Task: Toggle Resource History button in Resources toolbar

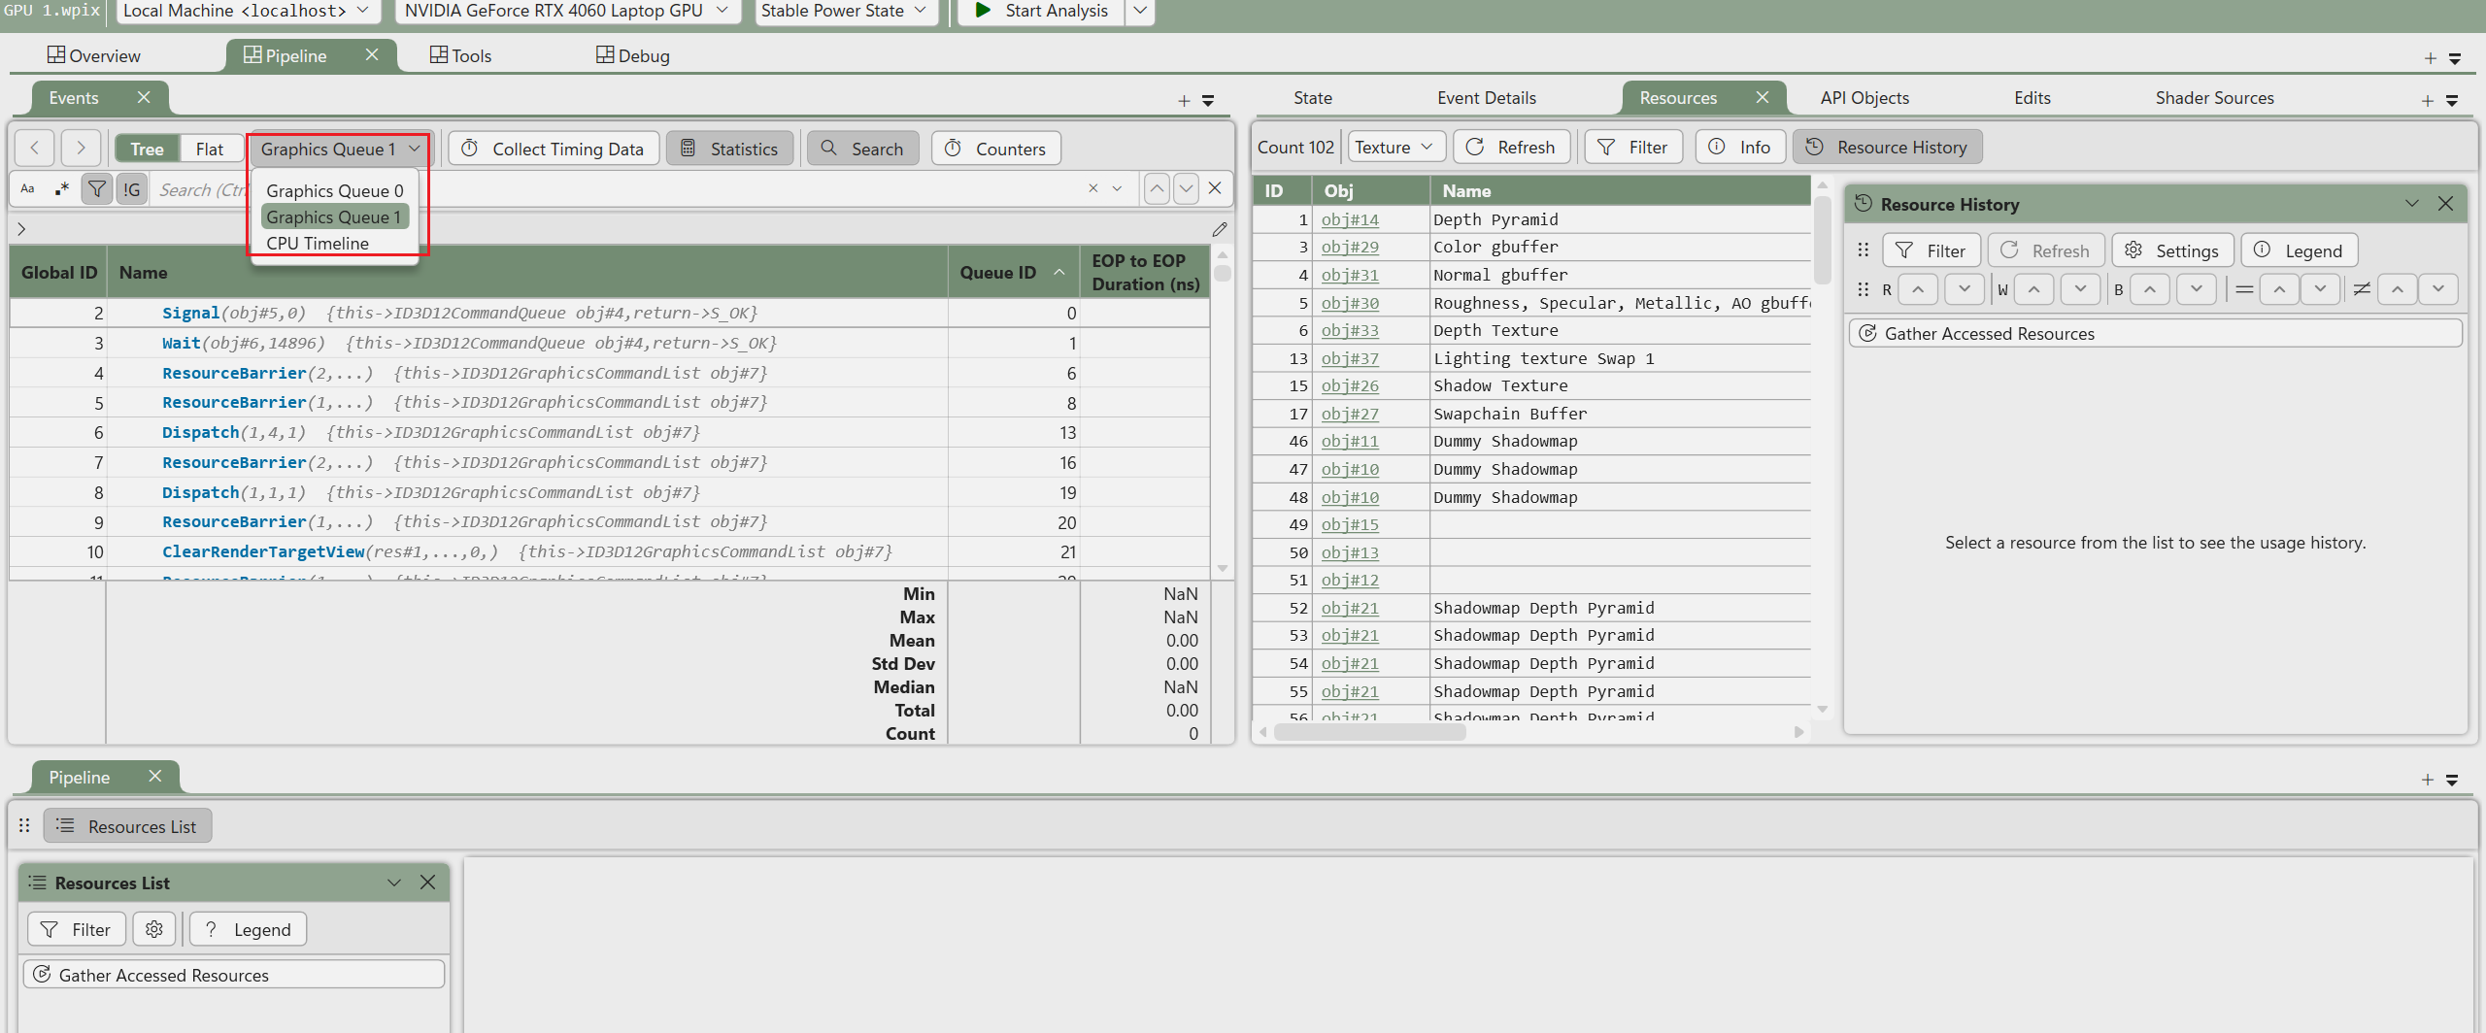Action: [1887, 147]
